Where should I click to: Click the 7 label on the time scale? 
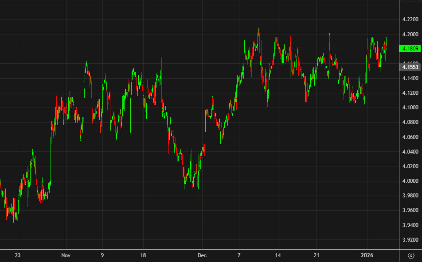coord(239,255)
